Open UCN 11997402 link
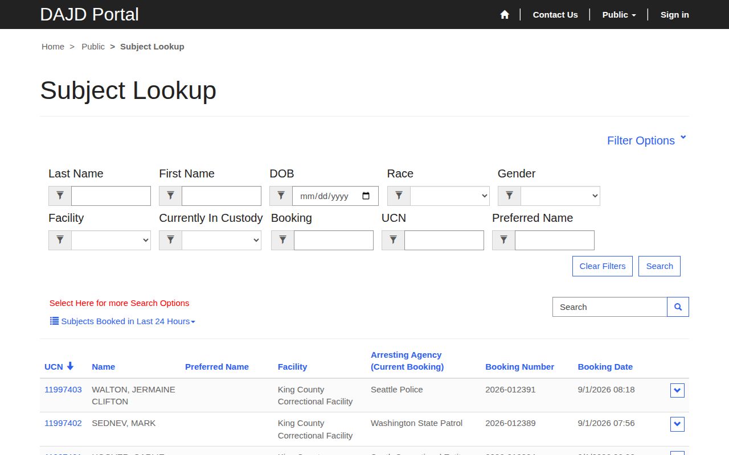The height and width of the screenshot is (455, 729). [x=63, y=423]
